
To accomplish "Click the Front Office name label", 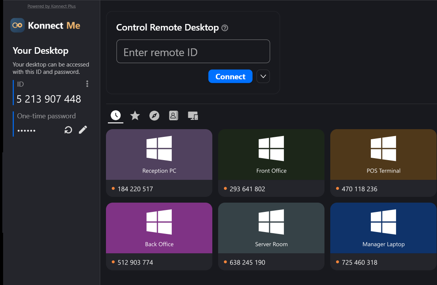I will [x=271, y=171].
